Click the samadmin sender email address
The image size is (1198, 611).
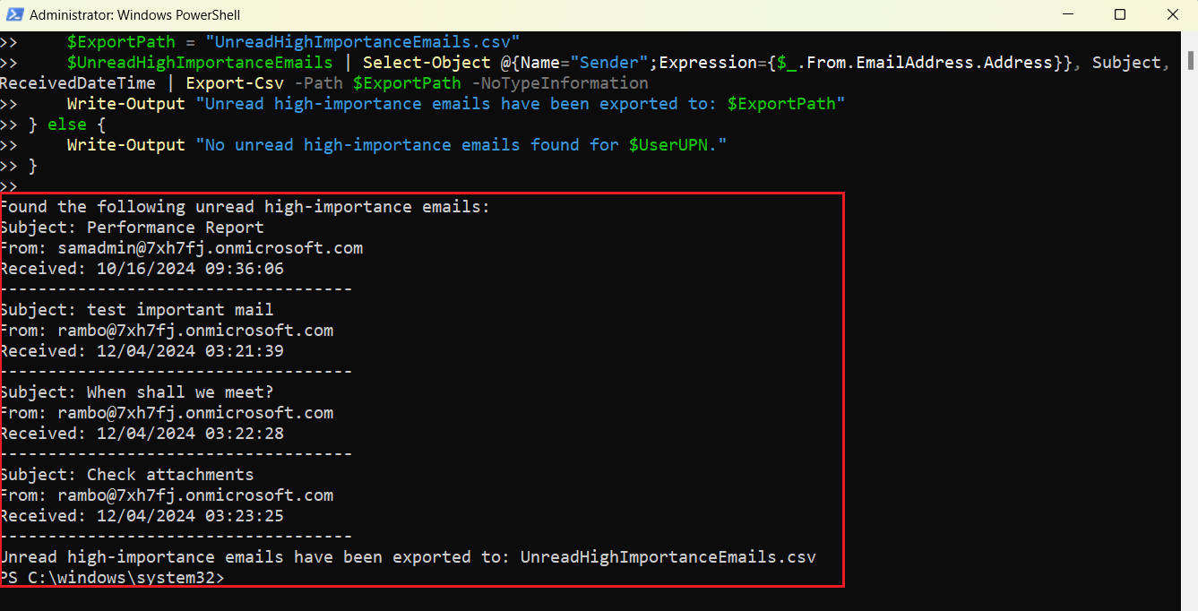pos(211,248)
